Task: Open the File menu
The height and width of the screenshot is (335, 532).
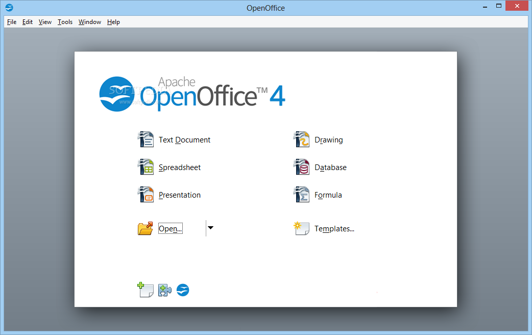Action: [12, 22]
